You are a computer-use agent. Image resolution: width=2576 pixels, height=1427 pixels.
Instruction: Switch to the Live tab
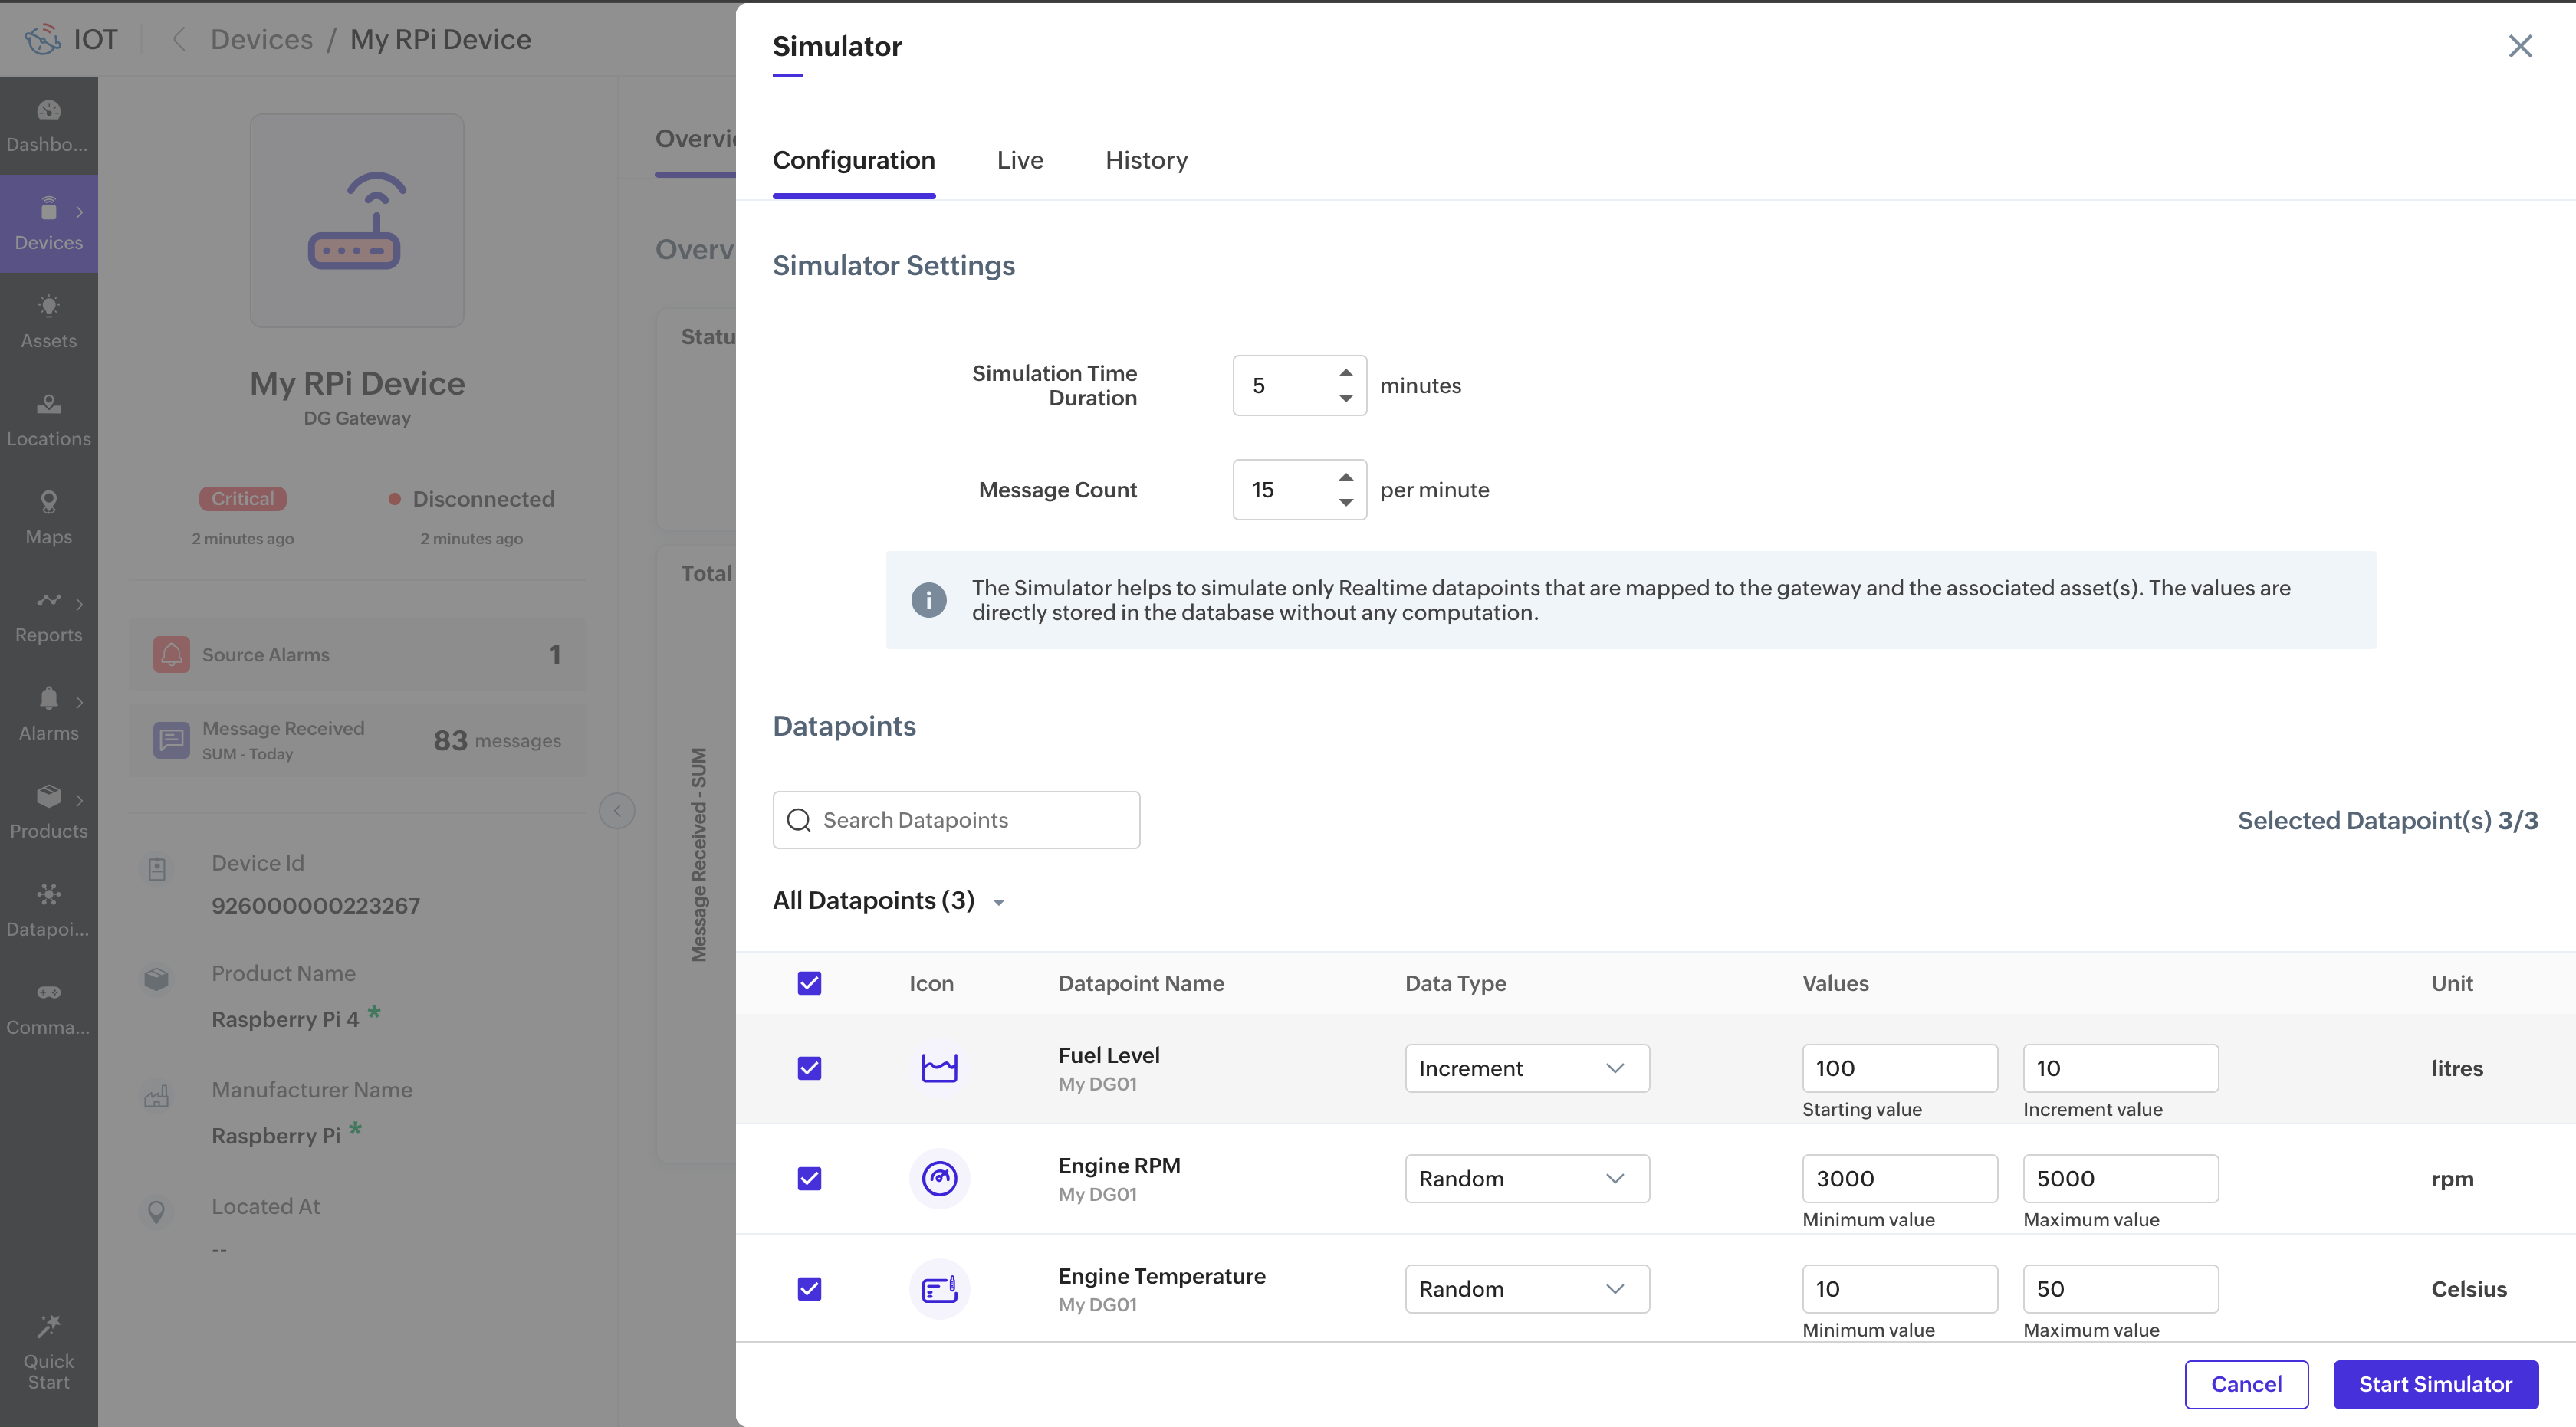click(1019, 161)
